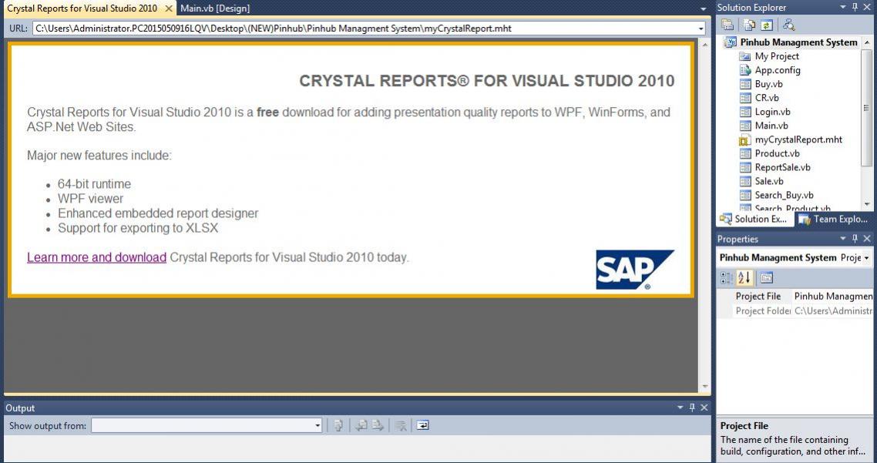Select myCrystalReport.mht in Solution Explorer
The height and width of the screenshot is (463, 877).
pyautogui.click(x=798, y=139)
